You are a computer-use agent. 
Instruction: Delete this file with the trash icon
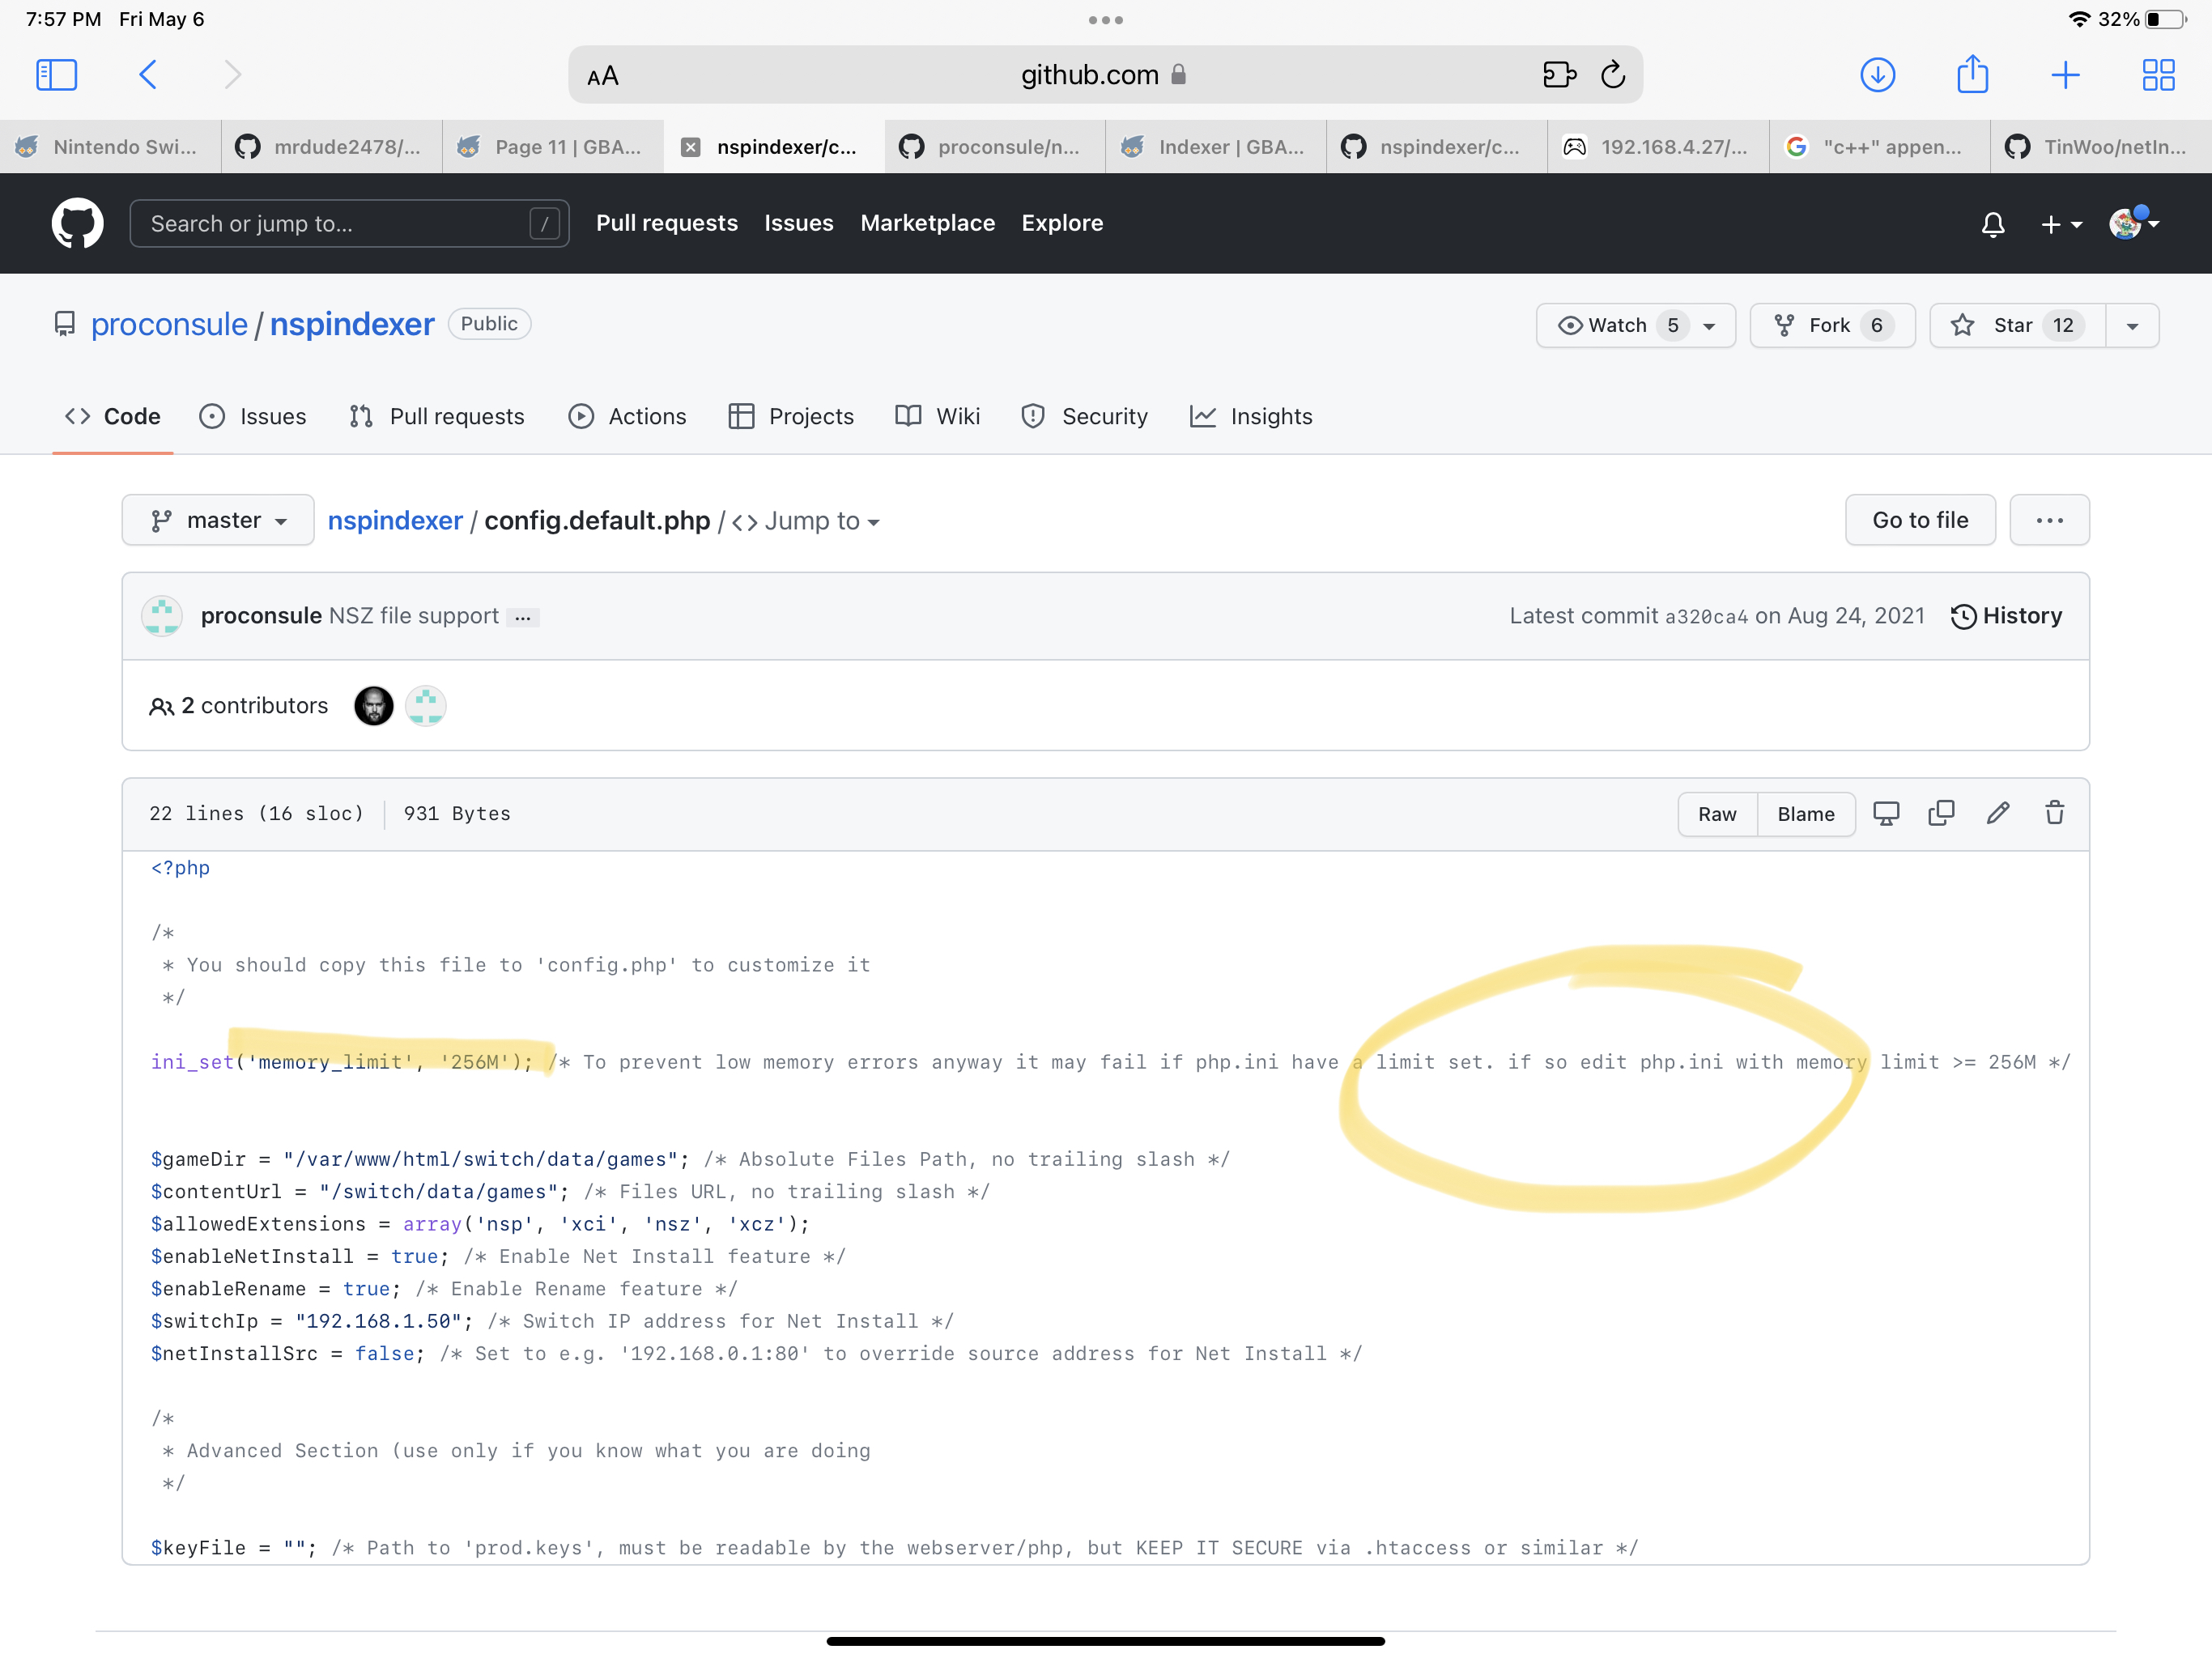2055,813
